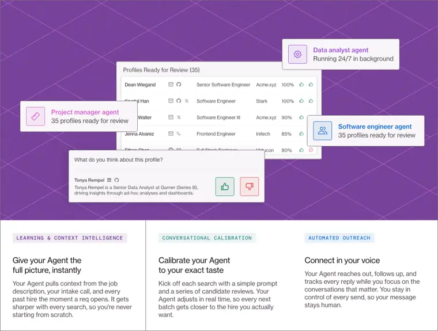Click Tonya Rempel's GitHub icon
This screenshot has height=331, width=438.
tap(116, 180)
